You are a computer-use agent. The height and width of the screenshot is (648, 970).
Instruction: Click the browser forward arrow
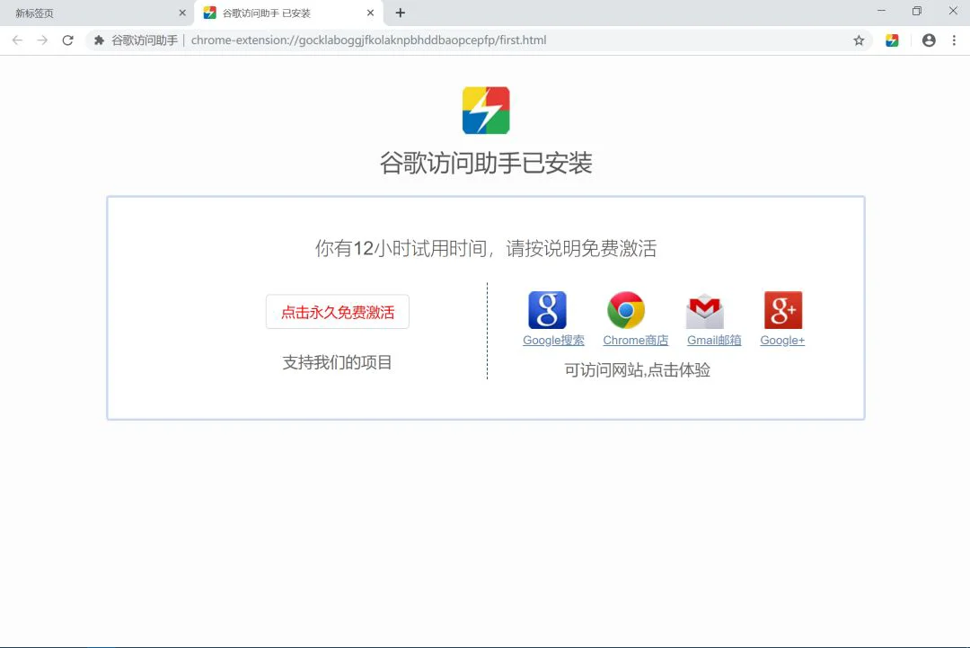[x=42, y=40]
